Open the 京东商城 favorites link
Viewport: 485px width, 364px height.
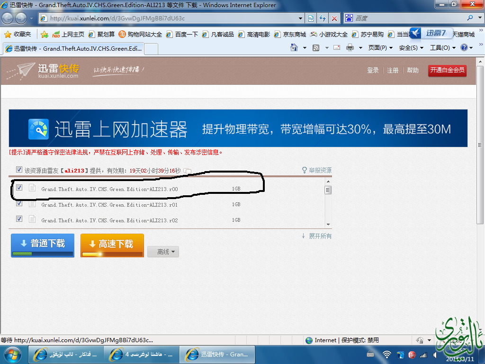(290, 34)
